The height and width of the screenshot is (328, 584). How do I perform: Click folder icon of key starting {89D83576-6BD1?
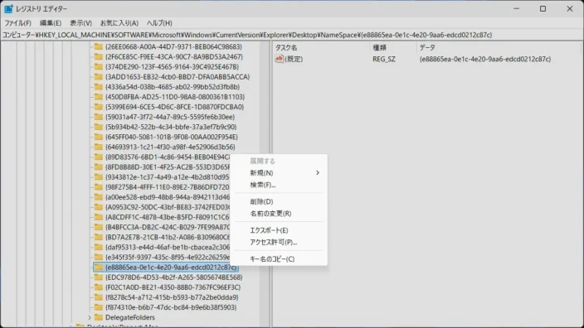pos(99,157)
